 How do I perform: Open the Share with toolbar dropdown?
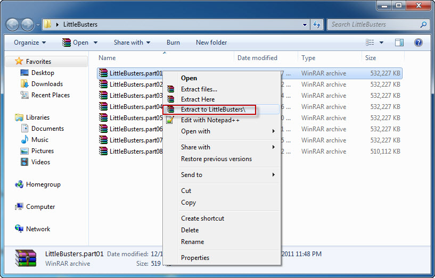point(132,43)
